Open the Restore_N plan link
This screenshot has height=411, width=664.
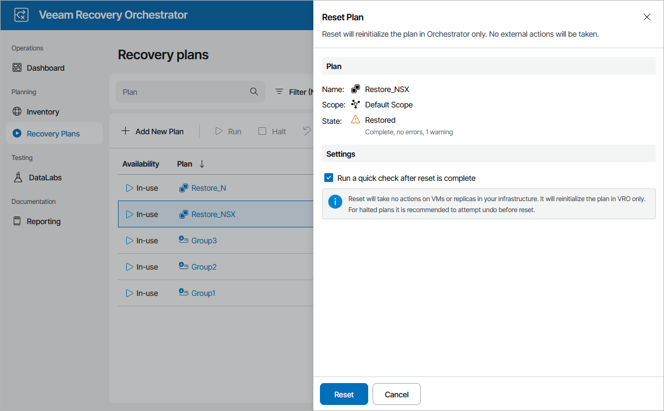tap(209, 188)
